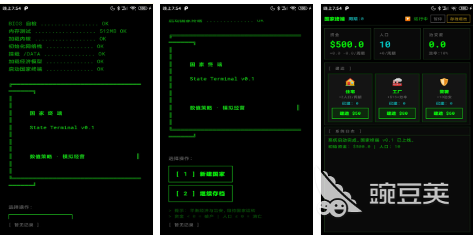473x235 pixels.
Task: Tap the Wi-Fi icon in the game screen's status bar
Action: [x=453, y=8]
